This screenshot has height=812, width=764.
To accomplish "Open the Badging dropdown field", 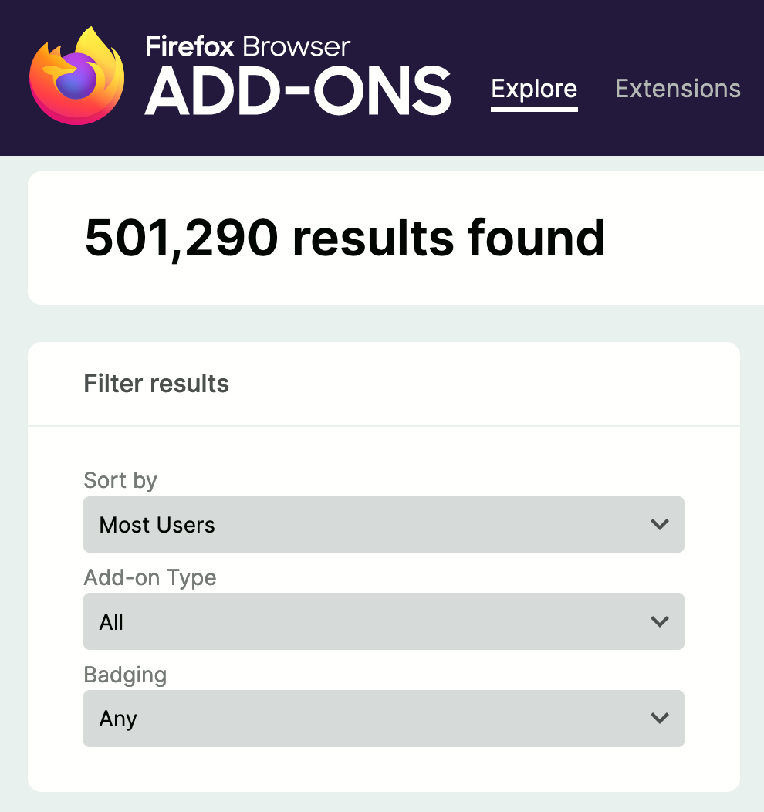I will coord(383,719).
